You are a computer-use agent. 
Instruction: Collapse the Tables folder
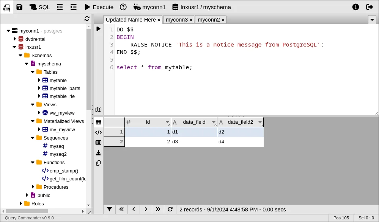tap(33, 72)
